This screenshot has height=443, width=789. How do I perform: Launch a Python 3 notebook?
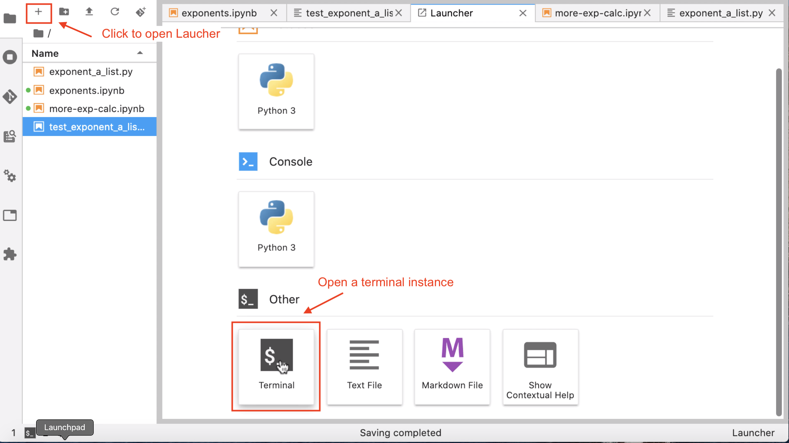coord(276,91)
